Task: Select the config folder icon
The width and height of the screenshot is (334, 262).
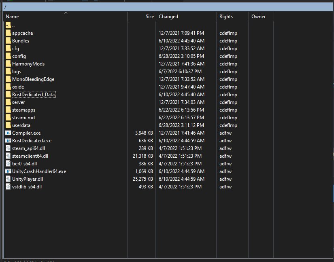Action: coord(8,56)
